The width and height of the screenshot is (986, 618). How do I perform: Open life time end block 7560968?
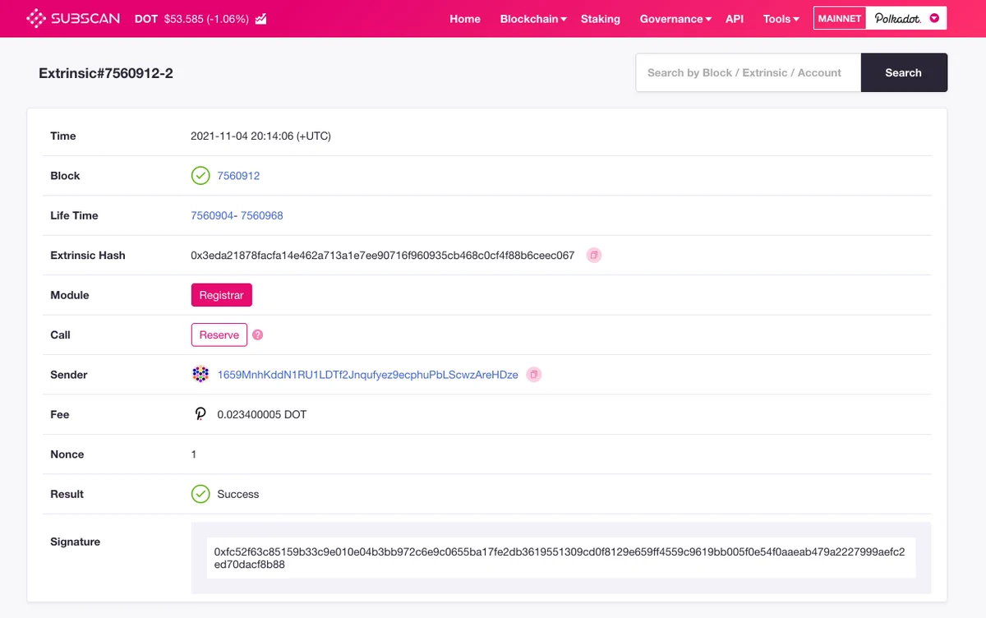click(x=262, y=215)
